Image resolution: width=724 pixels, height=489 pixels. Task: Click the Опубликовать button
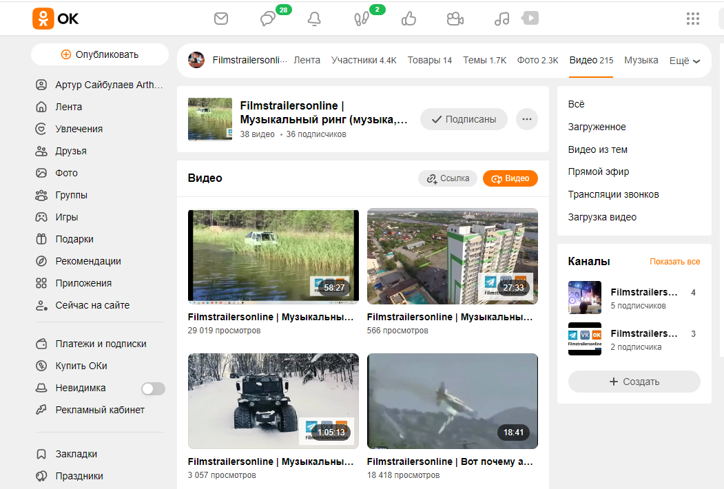point(100,54)
